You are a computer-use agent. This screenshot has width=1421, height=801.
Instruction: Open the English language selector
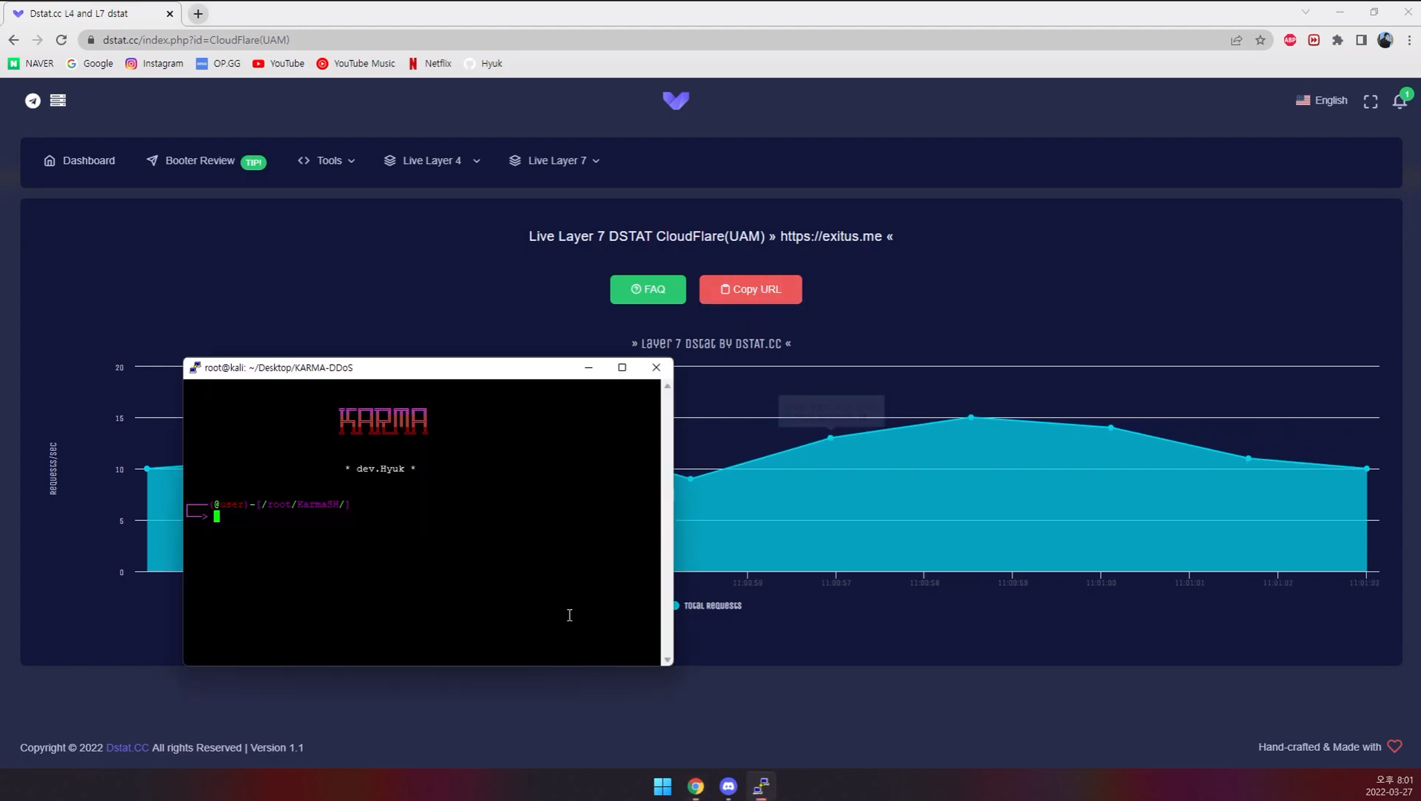pyautogui.click(x=1321, y=100)
